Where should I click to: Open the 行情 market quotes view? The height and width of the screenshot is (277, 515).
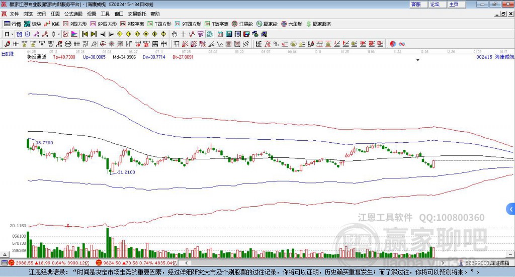coord(13,24)
